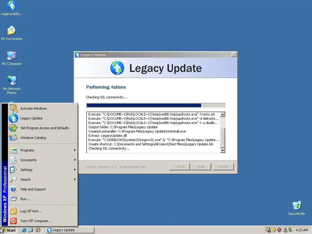Launch Windows Media Player from Quick Launch
Viewport: 312px width, 234px height.
tap(38, 230)
